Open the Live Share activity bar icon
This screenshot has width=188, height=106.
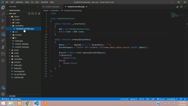coord(3,41)
